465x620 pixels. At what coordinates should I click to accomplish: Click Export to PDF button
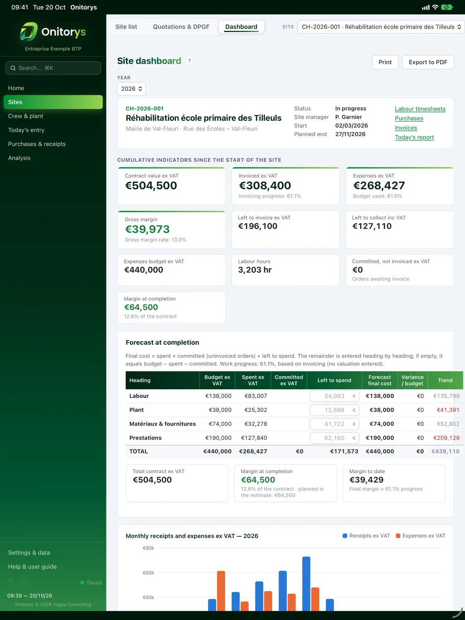(x=428, y=62)
